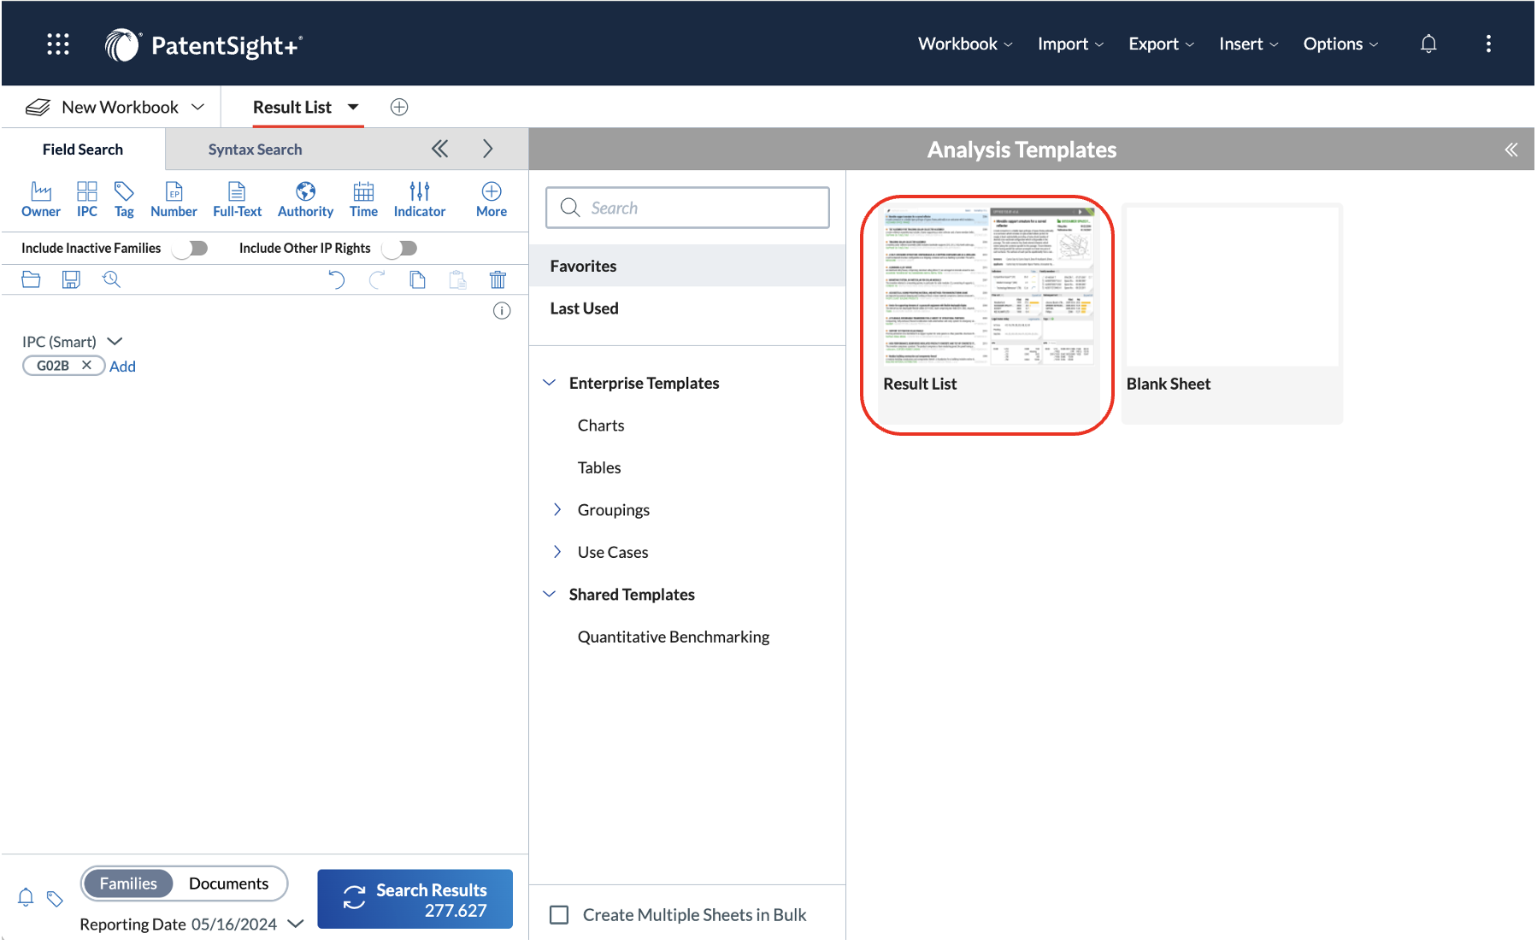The height and width of the screenshot is (945, 1537).
Task: Select the Indicator sliders icon
Action: 420,200
